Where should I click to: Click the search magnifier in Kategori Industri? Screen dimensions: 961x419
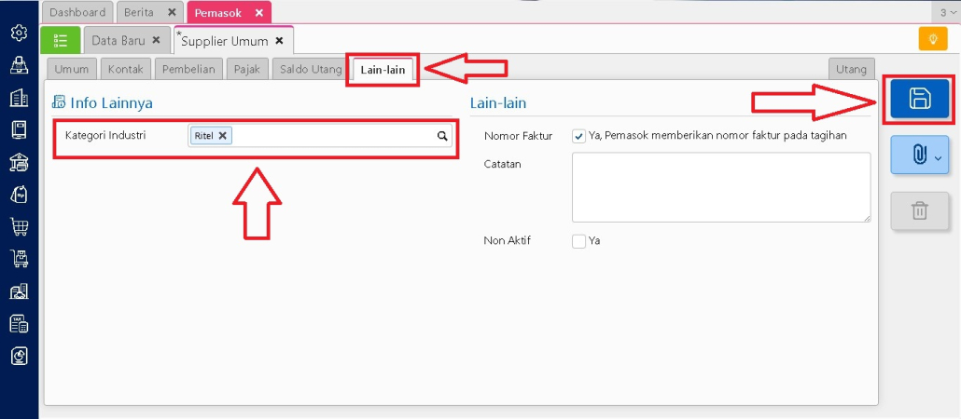pos(443,136)
